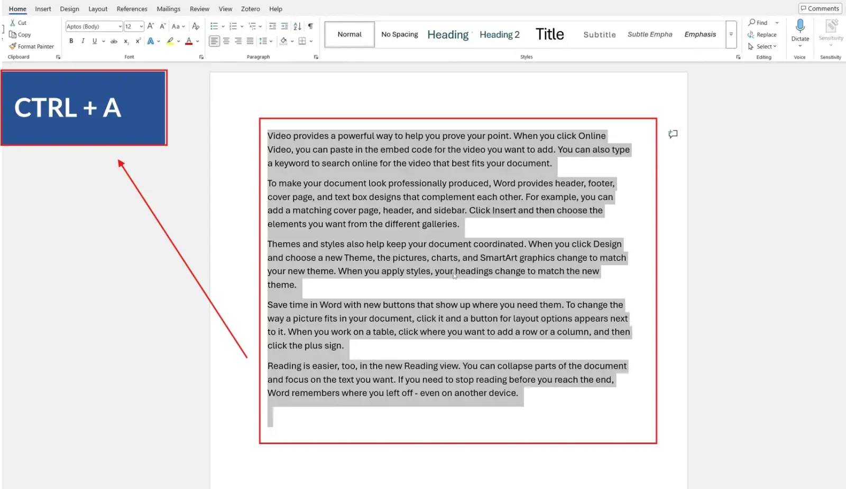Screen dimensions: 846x489
Task: Center align the text
Action: click(x=226, y=41)
